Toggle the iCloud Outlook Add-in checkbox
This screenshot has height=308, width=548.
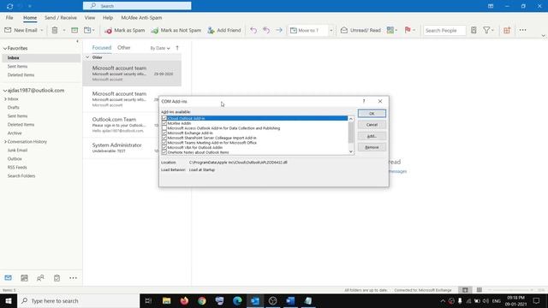click(164, 118)
